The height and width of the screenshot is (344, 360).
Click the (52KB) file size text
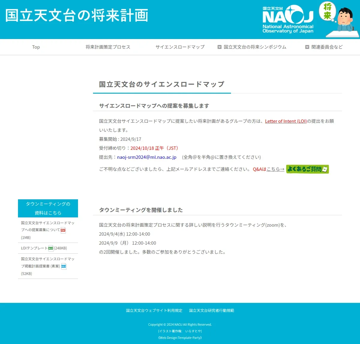pyautogui.click(x=26, y=274)
